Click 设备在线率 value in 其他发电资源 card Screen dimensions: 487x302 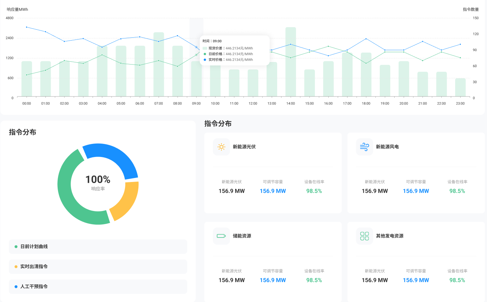(457, 280)
